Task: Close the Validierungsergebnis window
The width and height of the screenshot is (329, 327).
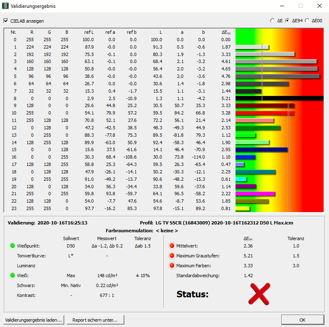Action: pyautogui.click(x=320, y=6)
